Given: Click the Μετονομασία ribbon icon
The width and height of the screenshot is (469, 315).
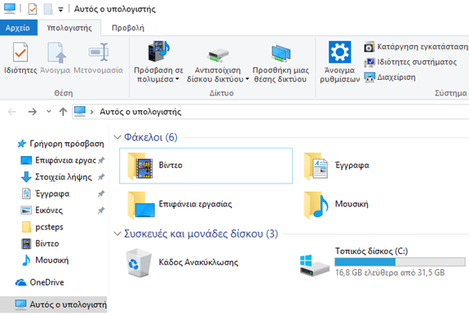Looking at the screenshot, I should coord(99,52).
